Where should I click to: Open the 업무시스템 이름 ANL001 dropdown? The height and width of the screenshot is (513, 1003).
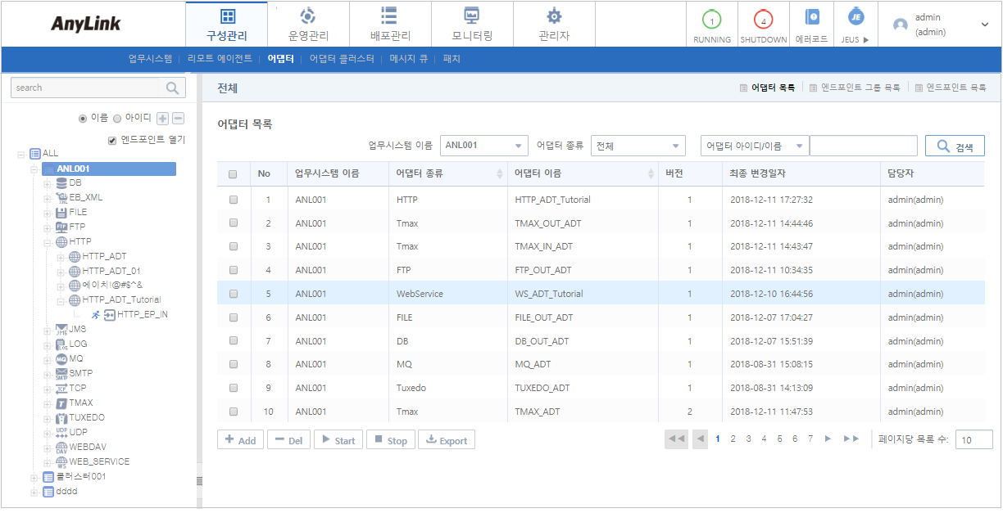point(483,146)
